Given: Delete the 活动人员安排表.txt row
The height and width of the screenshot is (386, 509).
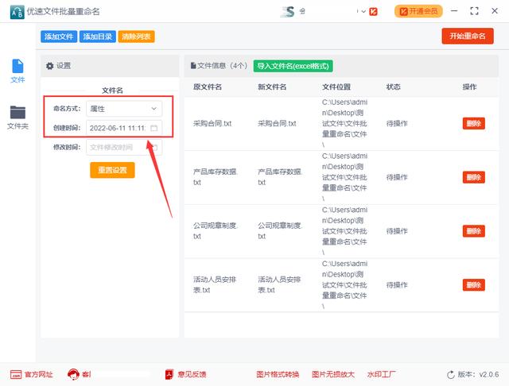Looking at the screenshot, I should (x=474, y=285).
